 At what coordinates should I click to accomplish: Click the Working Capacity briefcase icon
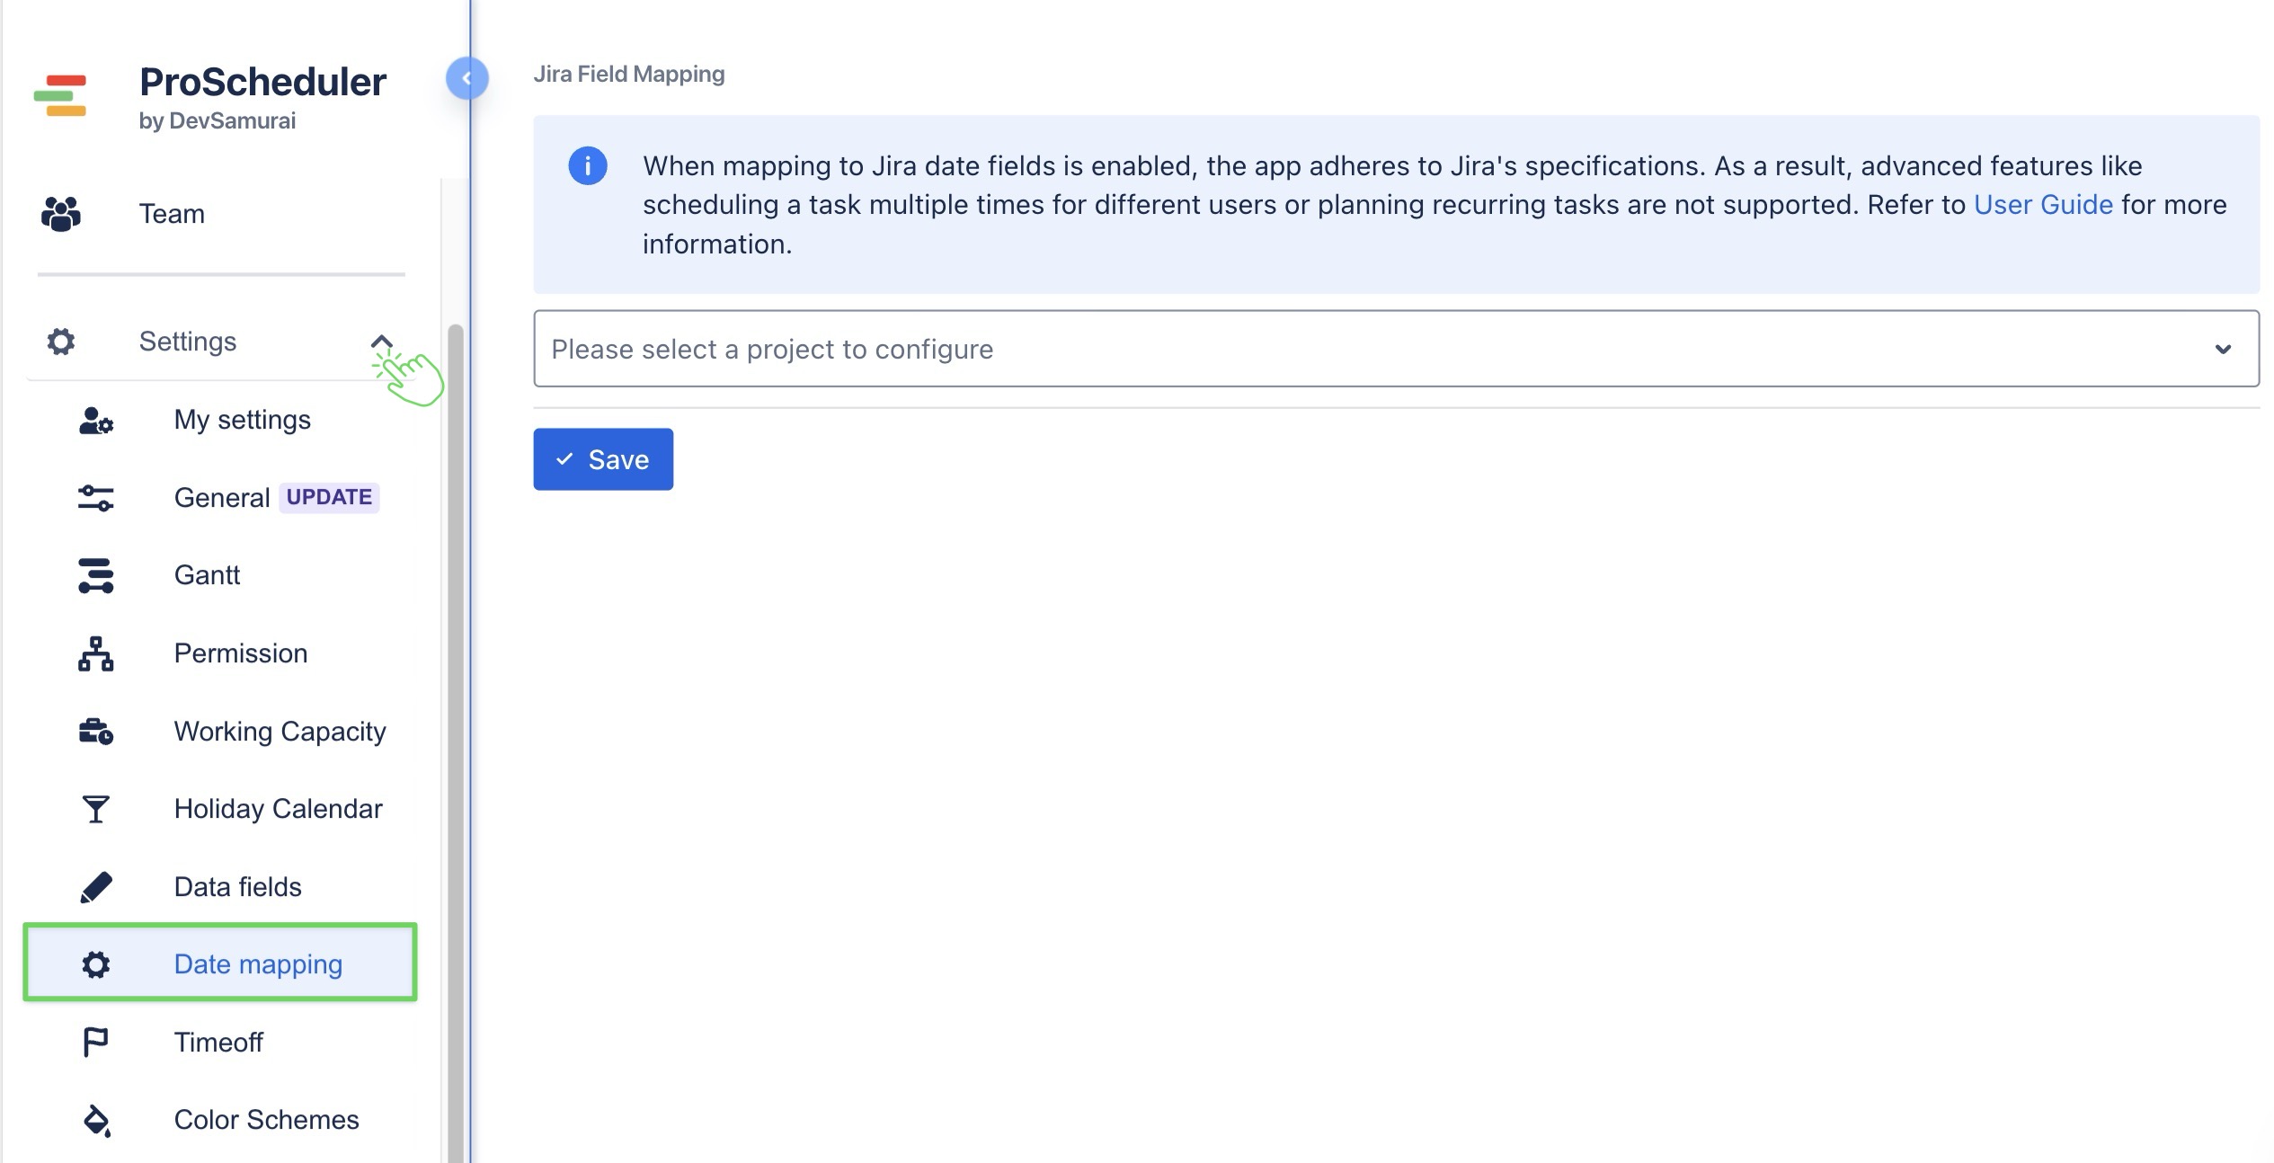point(96,732)
